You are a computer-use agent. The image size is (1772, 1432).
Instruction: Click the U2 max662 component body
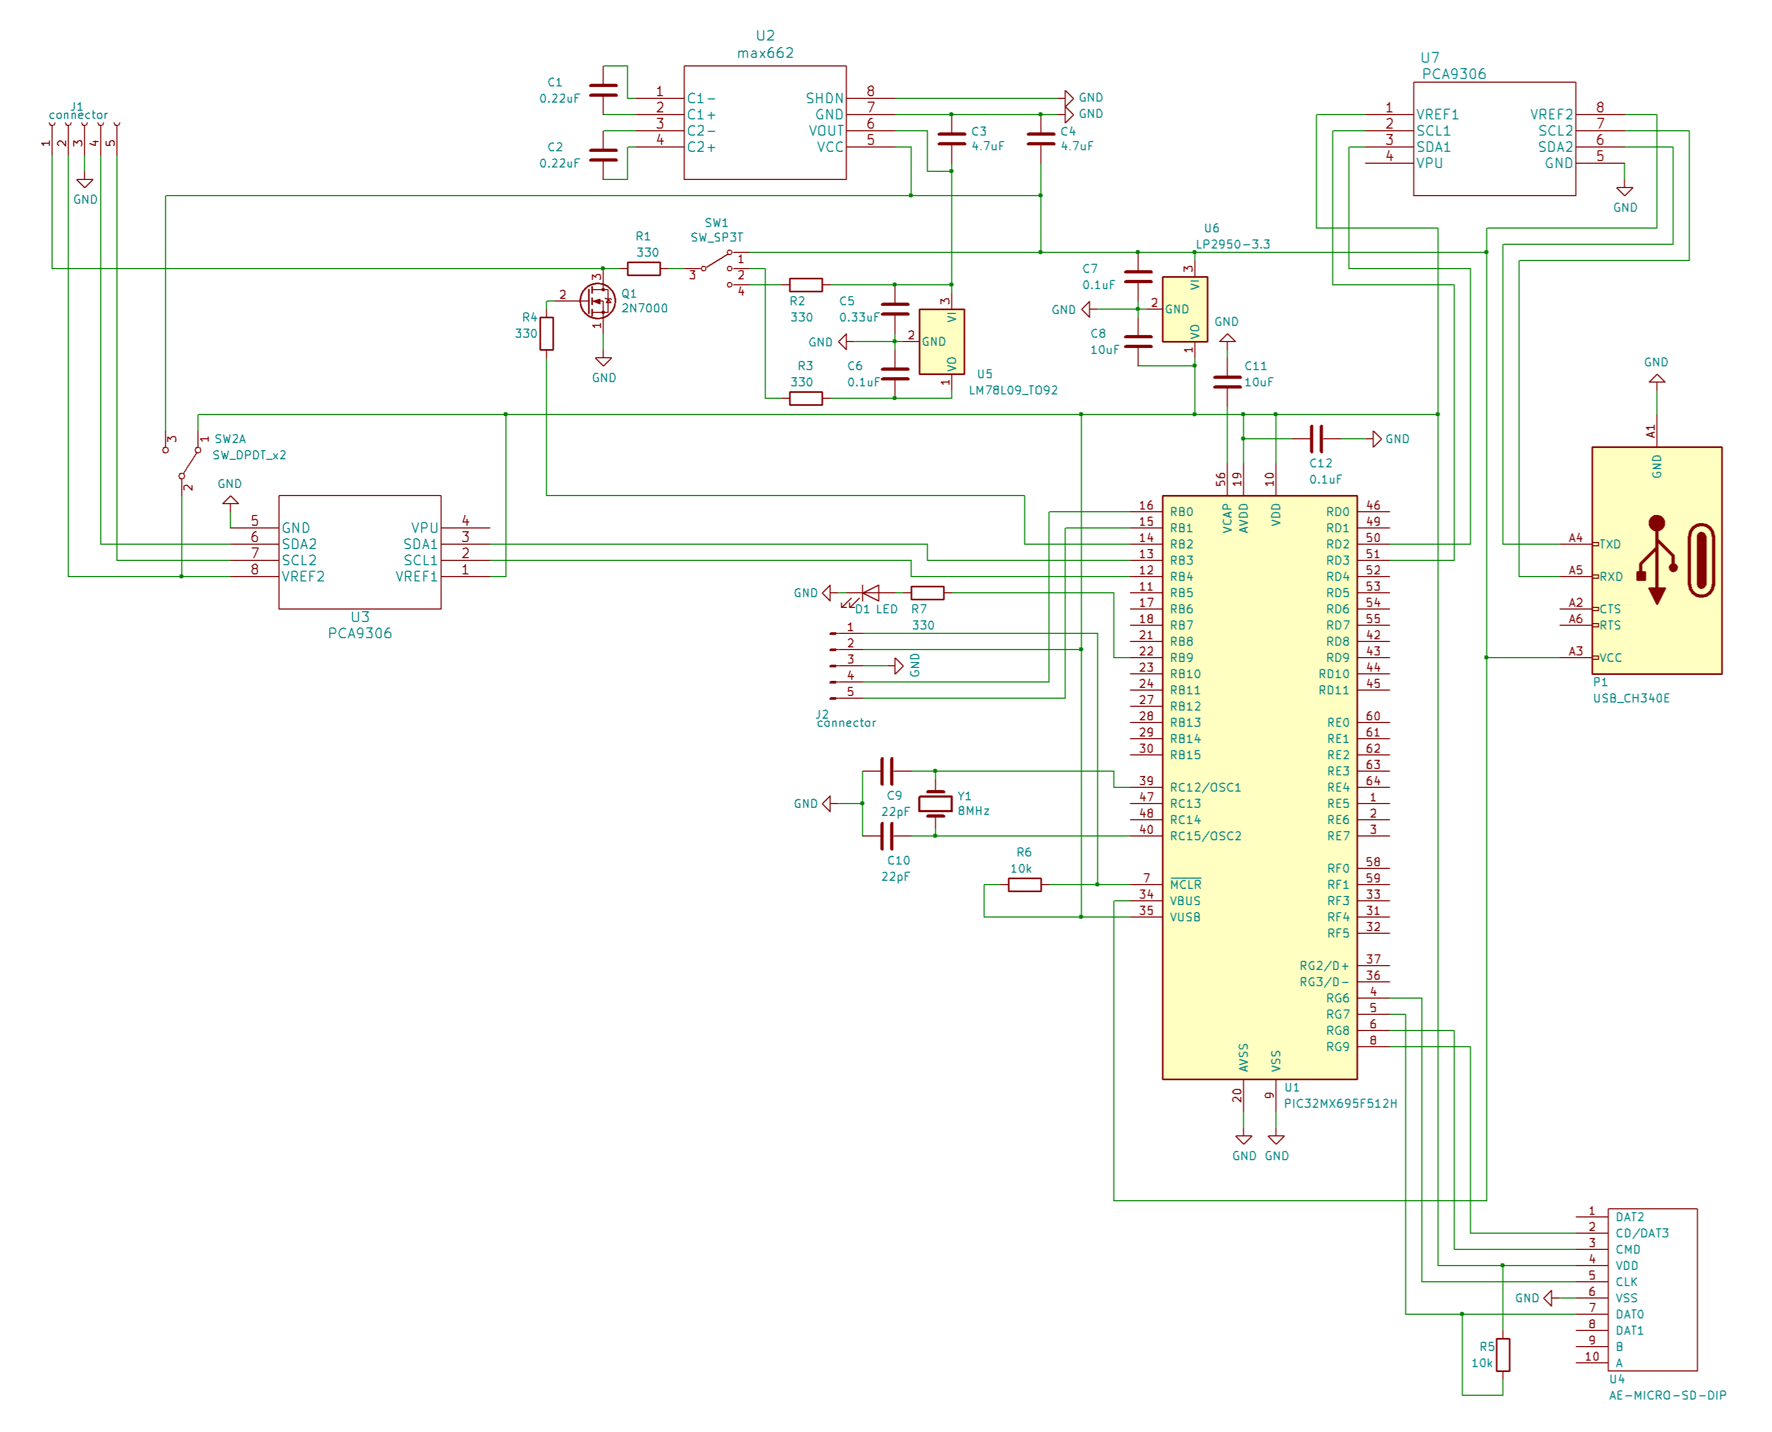[x=764, y=122]
